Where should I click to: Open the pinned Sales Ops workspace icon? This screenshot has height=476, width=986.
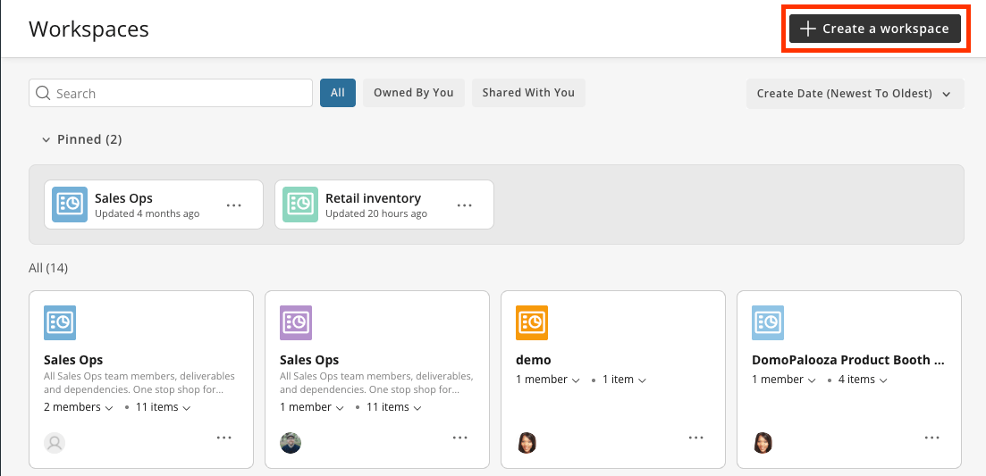pyautogui.click(x=68, y=205)
